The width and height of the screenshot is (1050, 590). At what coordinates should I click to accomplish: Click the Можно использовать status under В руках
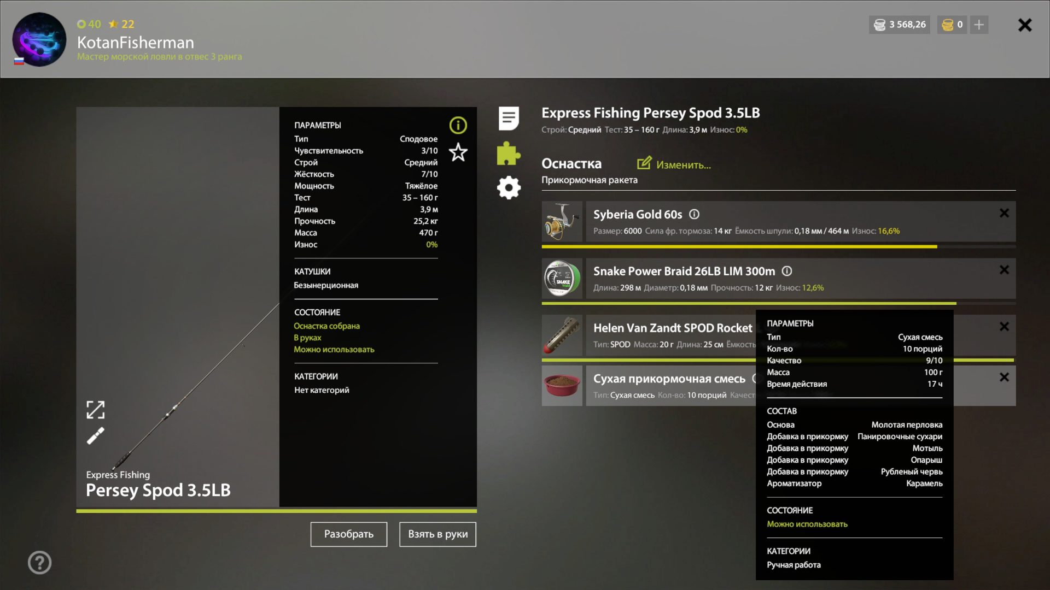pyautogui.click(x=334, y=350)
